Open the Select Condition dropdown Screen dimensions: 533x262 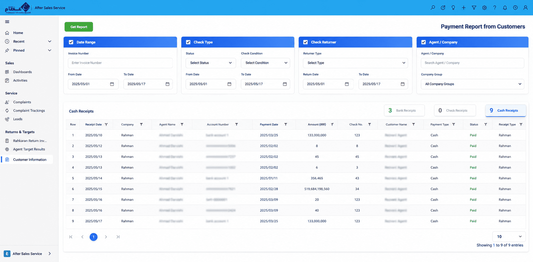[265, 63]
